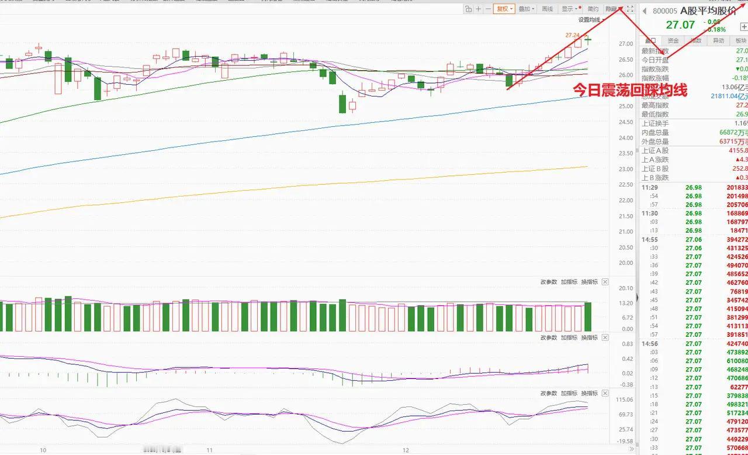Click 换指标 on the KDJ panel
This screenshot has height=455, width=748.
click(590, 393)
